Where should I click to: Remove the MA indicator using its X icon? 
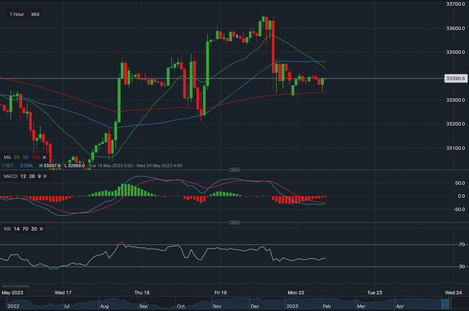(44, 157)
